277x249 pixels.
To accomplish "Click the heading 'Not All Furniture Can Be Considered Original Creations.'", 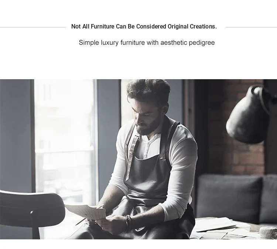I will (x=144, y=27).
